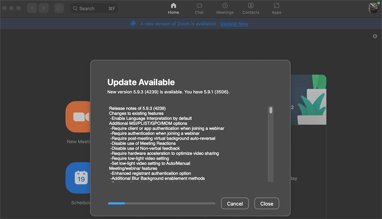This screenshot has width=382, height=219.
Task: Cancel the update download
Action: 234,203
